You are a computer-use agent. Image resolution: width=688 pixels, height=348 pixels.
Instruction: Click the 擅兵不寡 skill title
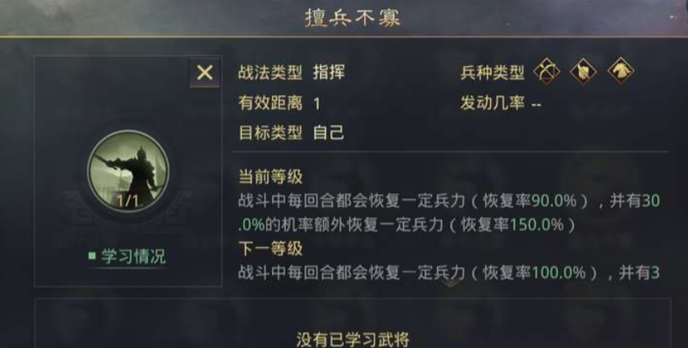click(343, 17)
